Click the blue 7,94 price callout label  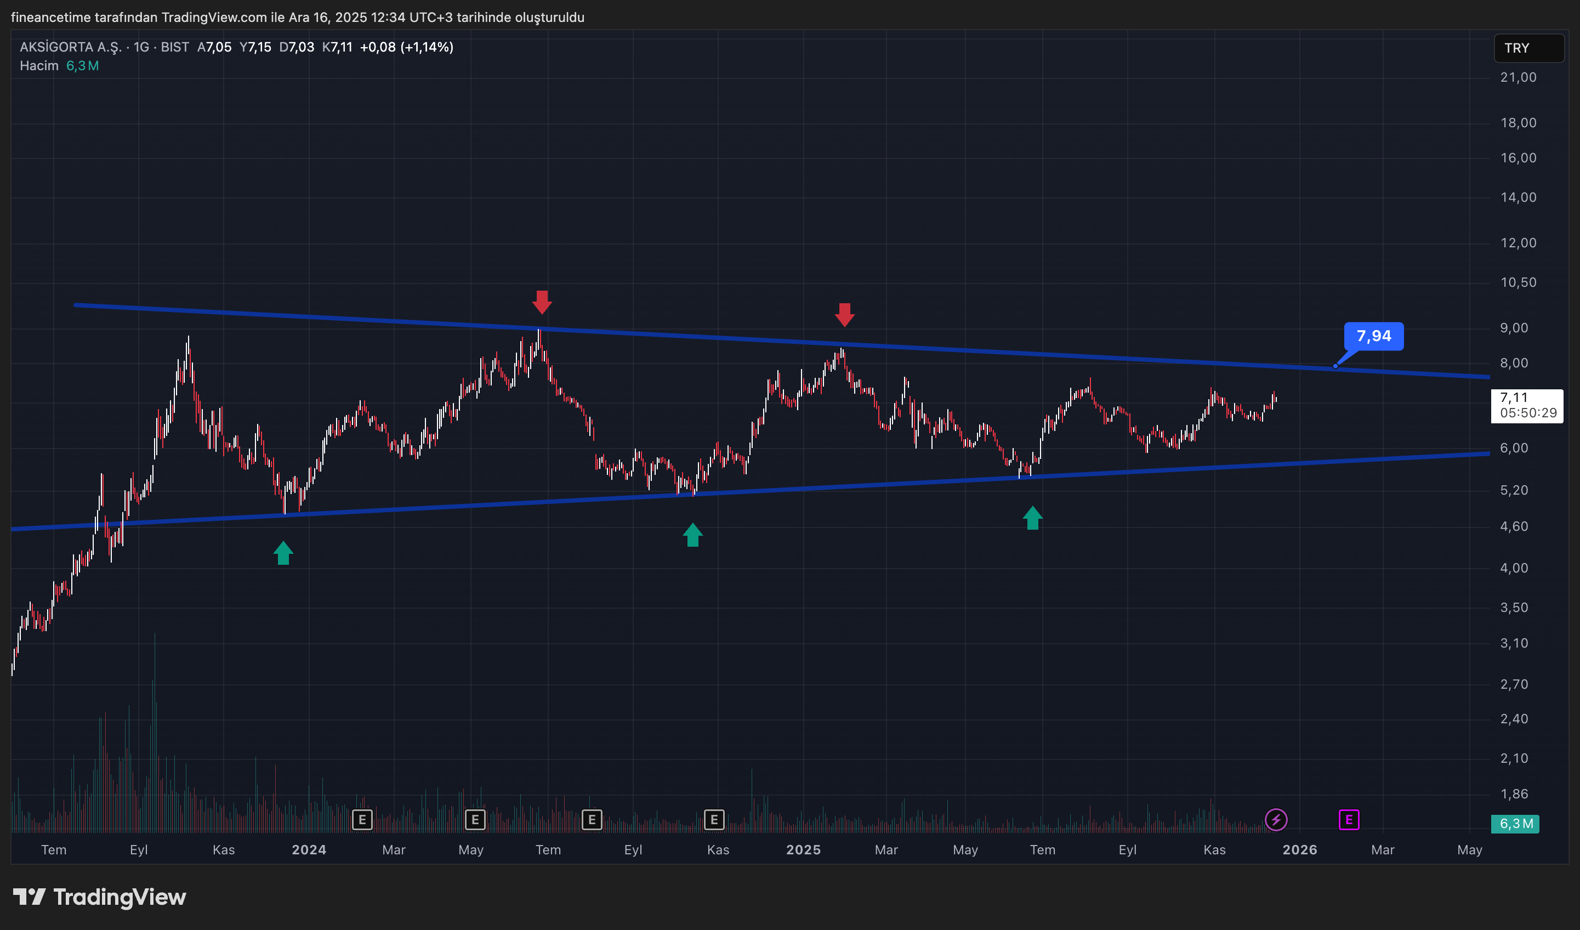click(x=1373, y=336)
